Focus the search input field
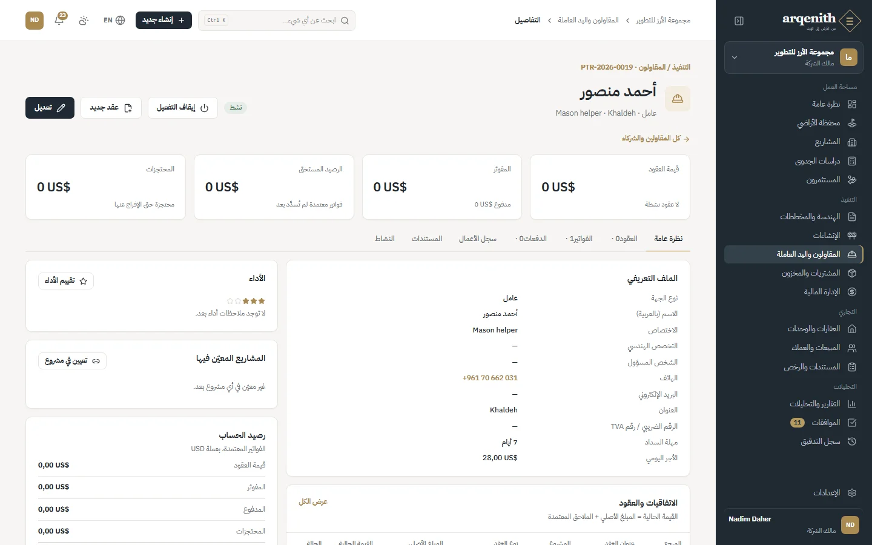The width and height of the screenshot is (872, 545). pyautogui.click(x=277, y=21)
